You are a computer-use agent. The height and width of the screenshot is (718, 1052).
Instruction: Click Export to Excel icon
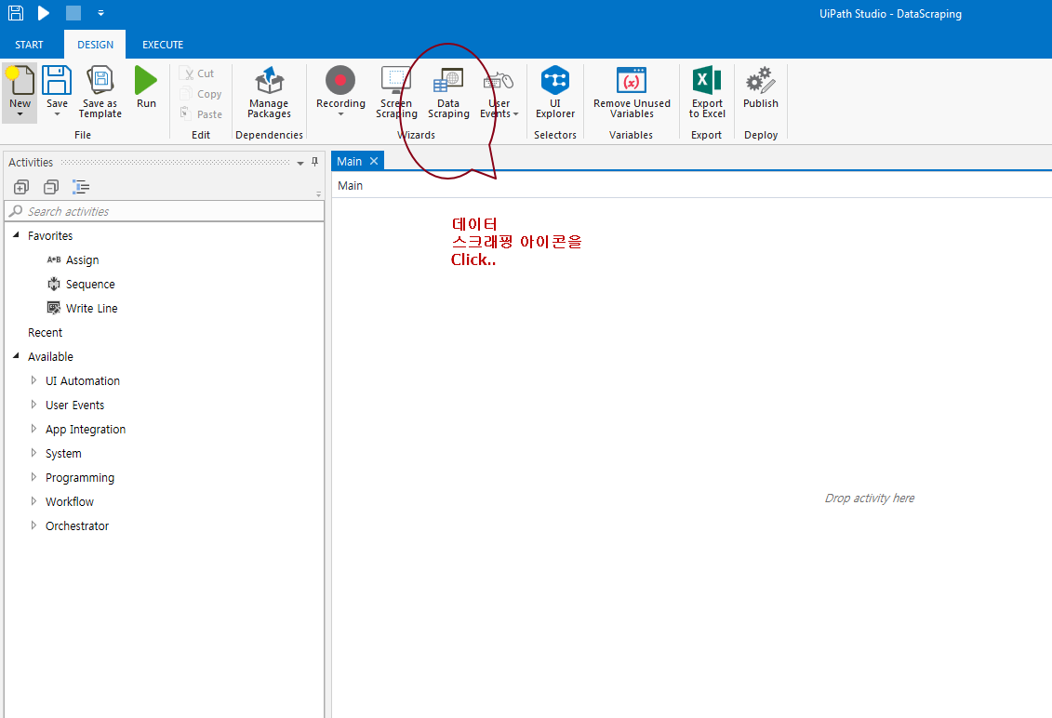click(707, 81)
